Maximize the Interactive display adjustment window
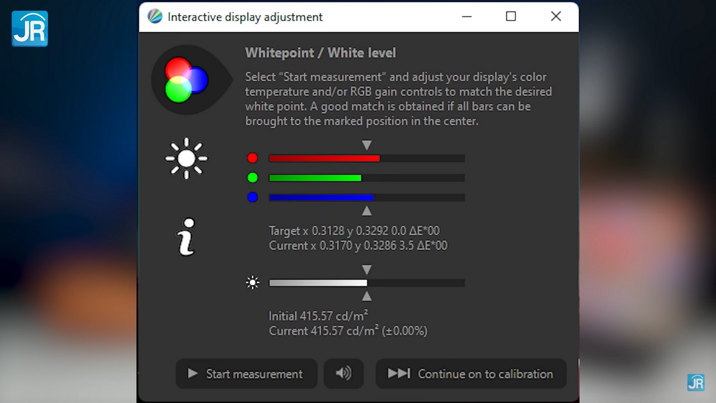716x403 pixels. coord(511,17)
